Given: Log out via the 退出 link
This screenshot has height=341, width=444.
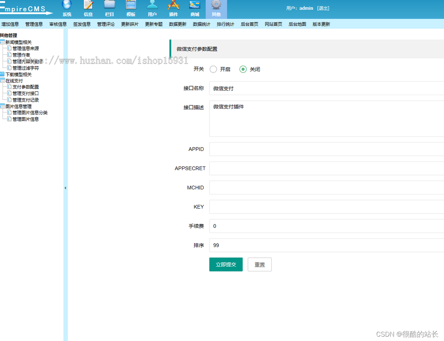Looking at the screenshot, I should (x=323, y=8).
